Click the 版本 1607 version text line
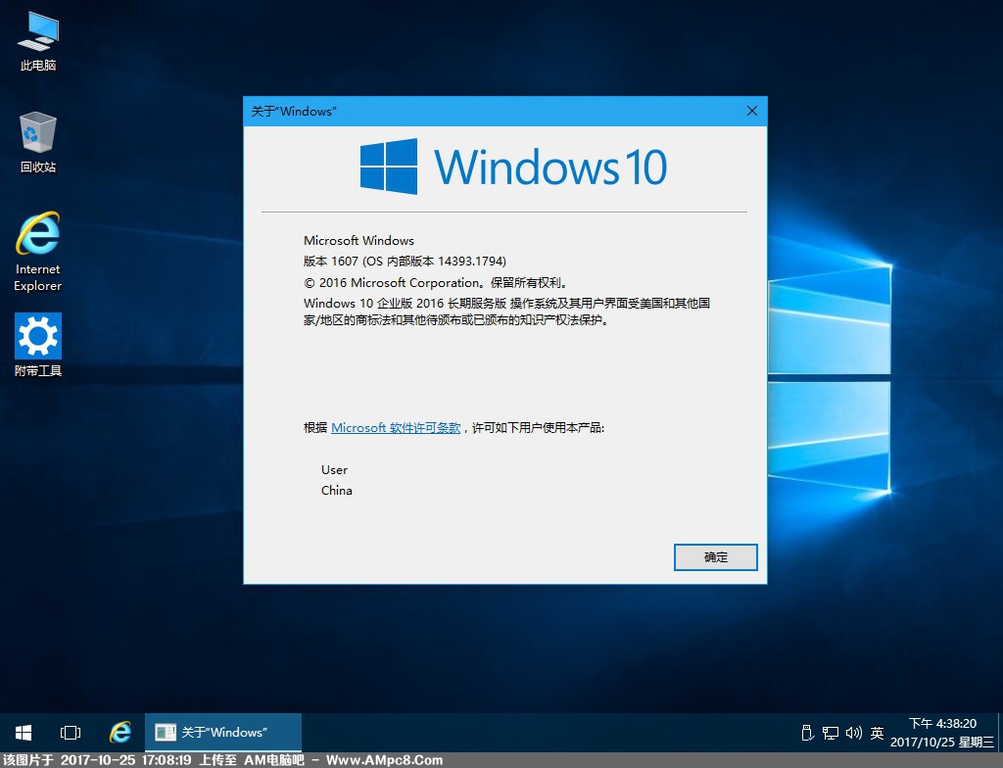The width and height of the screenshot is (1003, 768). [405, 262]
